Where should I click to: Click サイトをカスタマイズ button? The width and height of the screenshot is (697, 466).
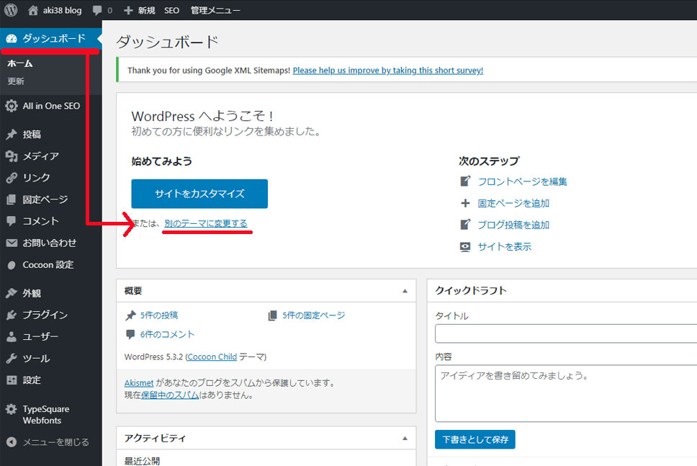click(199, 194)
